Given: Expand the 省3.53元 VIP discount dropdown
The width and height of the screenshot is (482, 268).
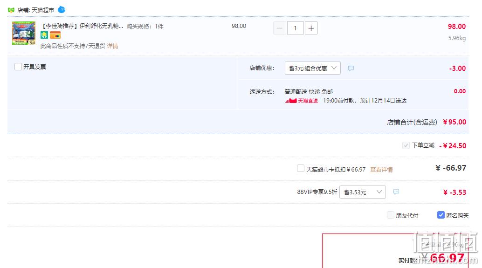Looking at the screenshot, I should coord(362,192).
